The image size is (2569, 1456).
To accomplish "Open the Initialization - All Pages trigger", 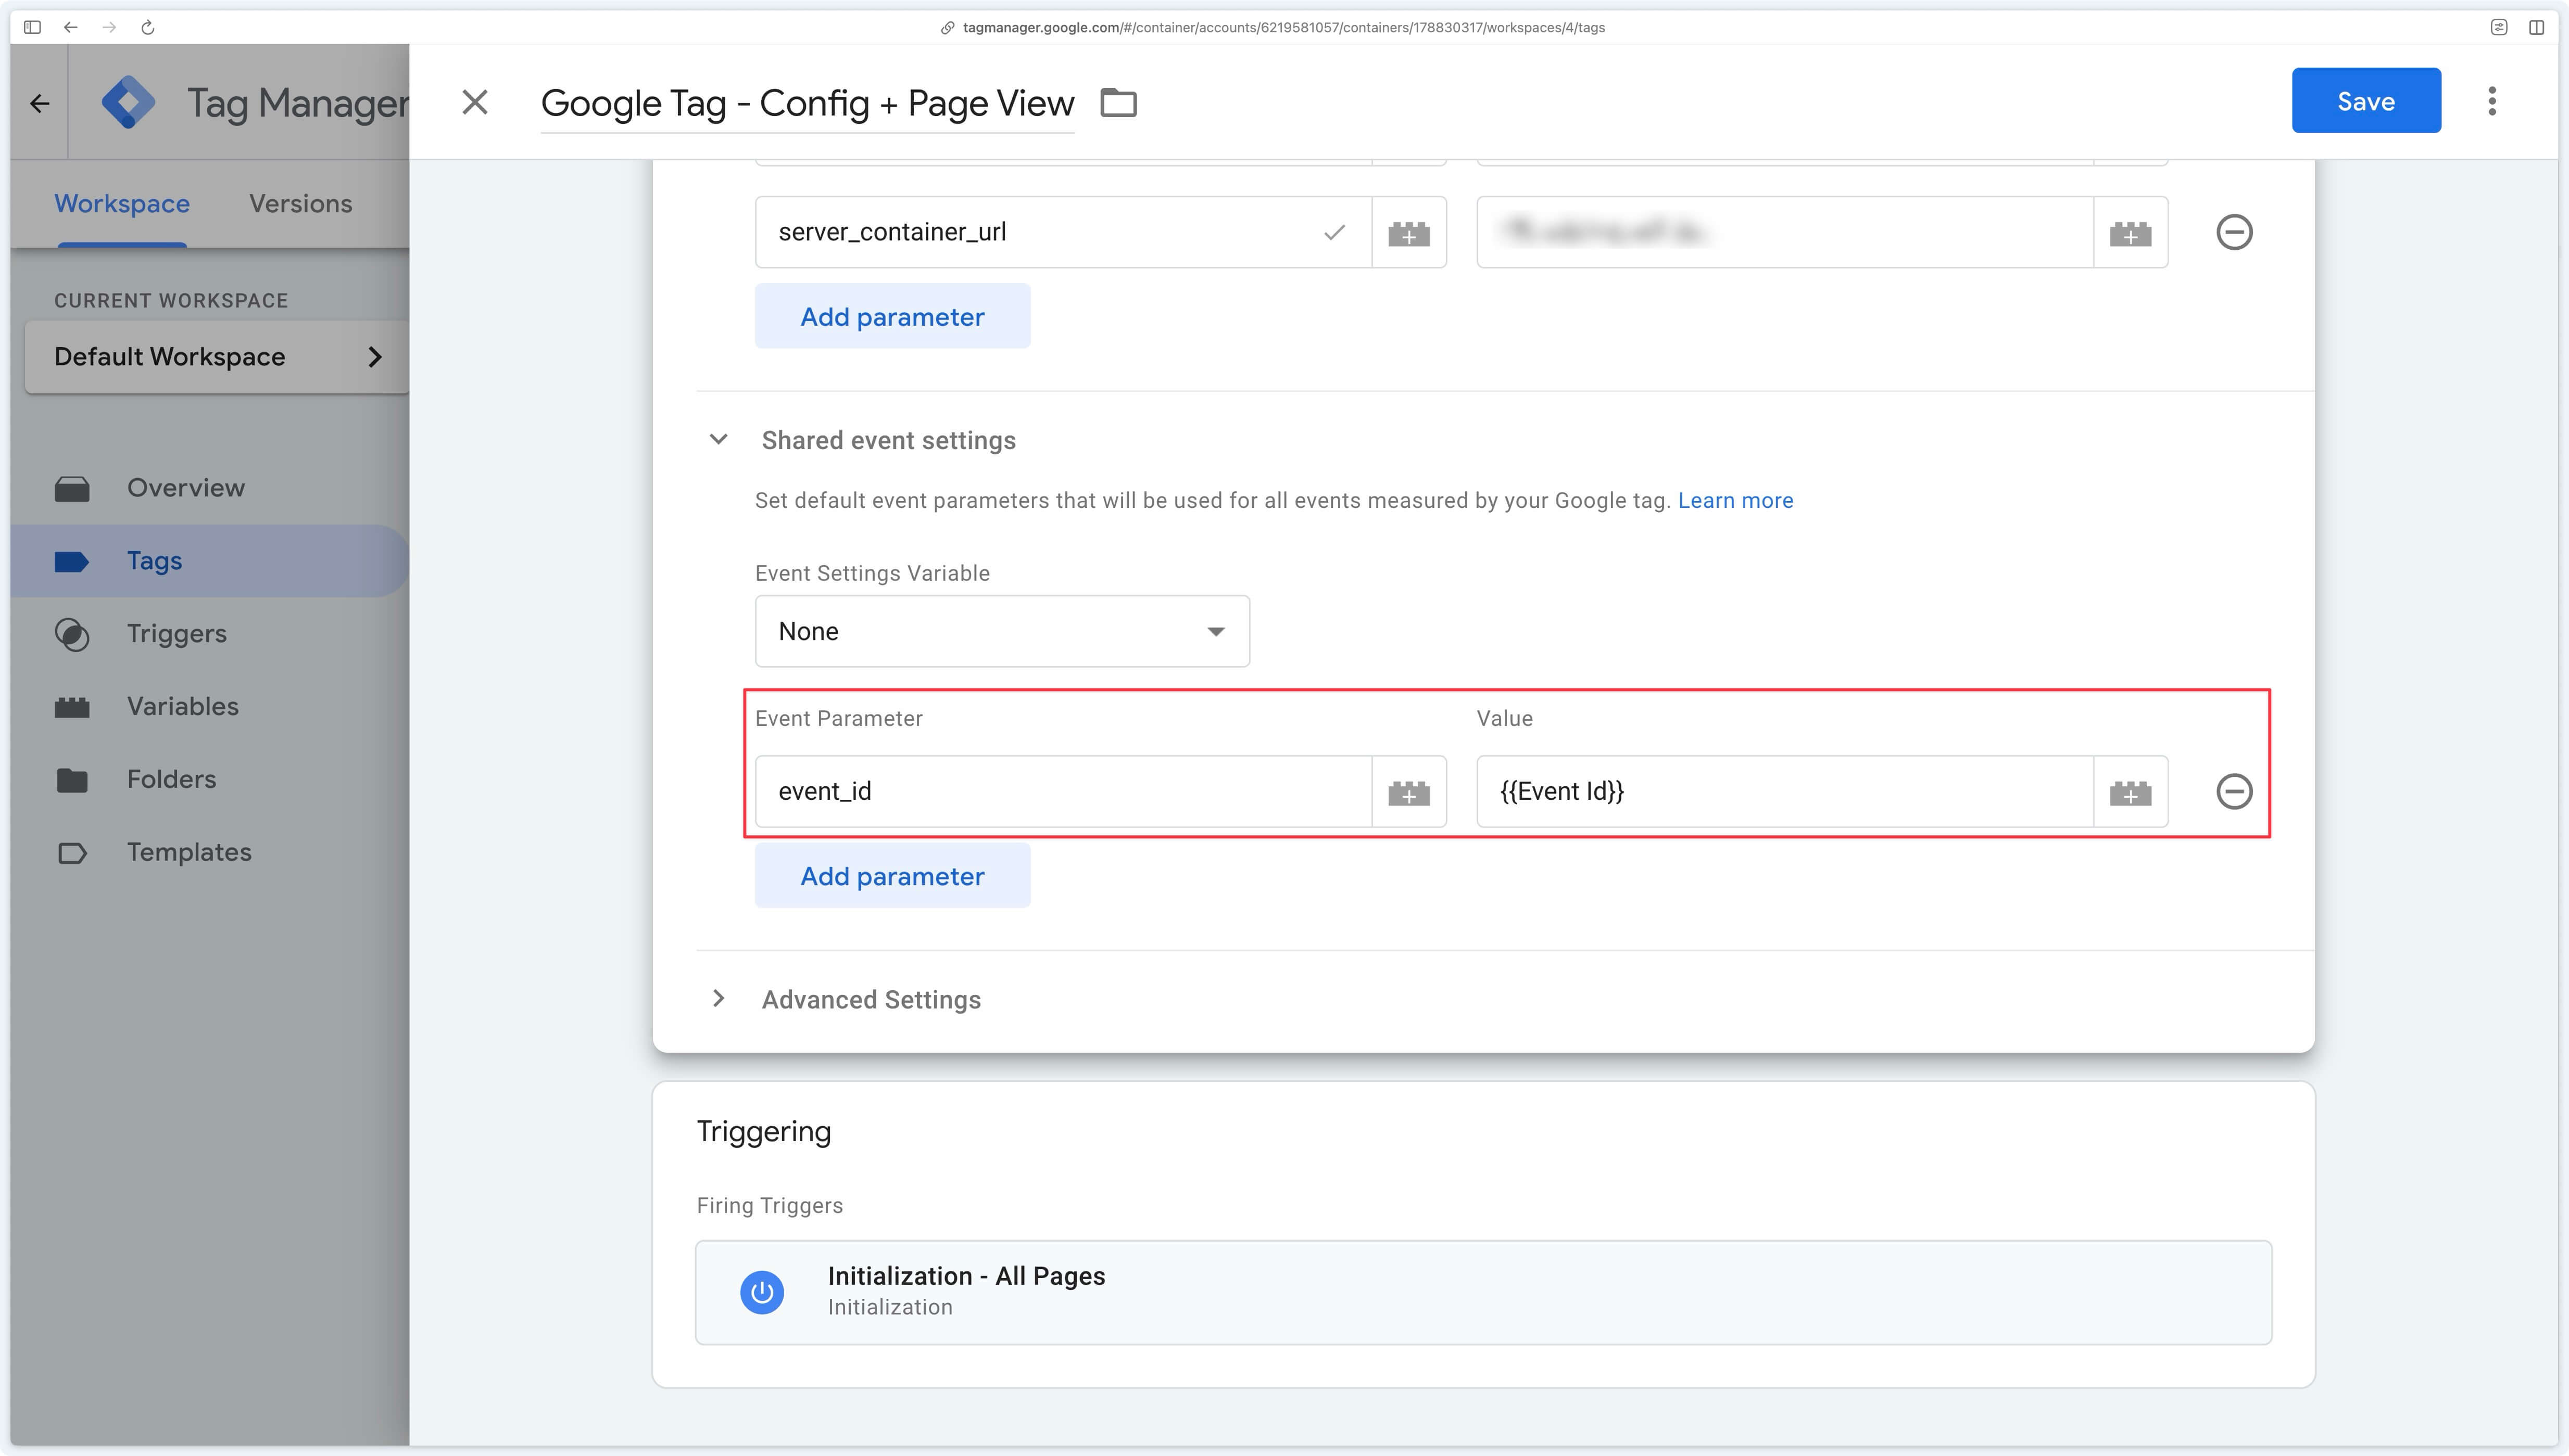I will click(1483, 1292).
